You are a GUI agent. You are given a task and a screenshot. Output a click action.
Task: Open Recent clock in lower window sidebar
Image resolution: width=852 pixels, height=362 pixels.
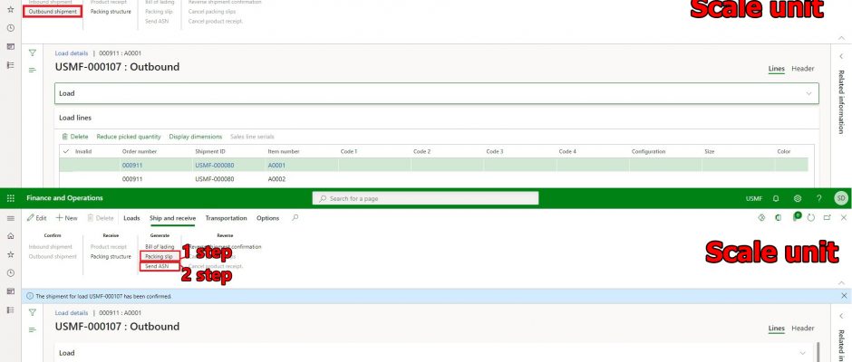click(10, 273)
